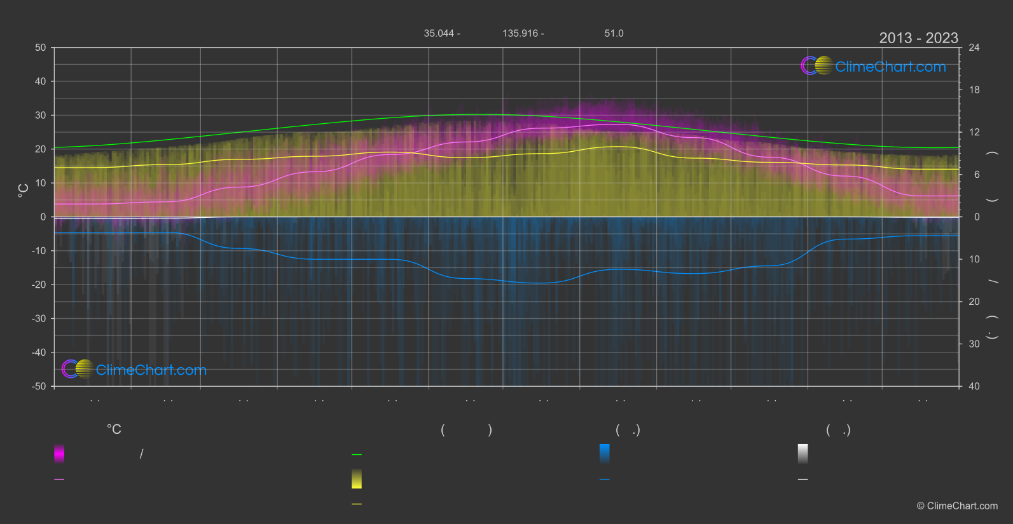Select the latitude value 35.044
Viewport: 1013px width, 524px height.
click(x=439, y=33)
